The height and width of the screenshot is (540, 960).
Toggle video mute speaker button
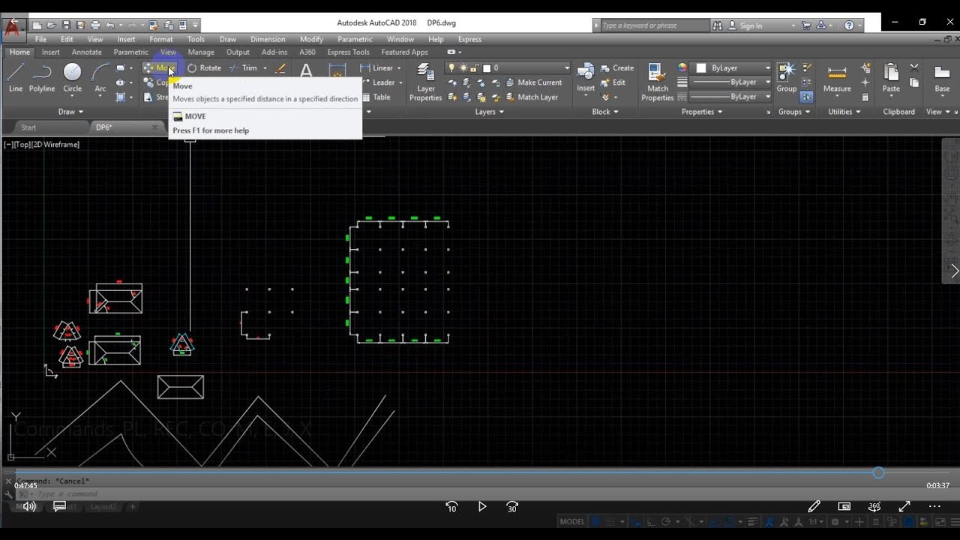tap(29, 506)
